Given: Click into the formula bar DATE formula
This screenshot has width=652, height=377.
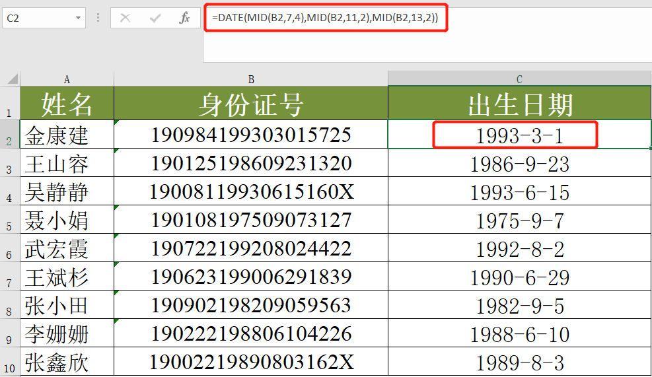Looking at the screenshot, I should pos(325,17).
